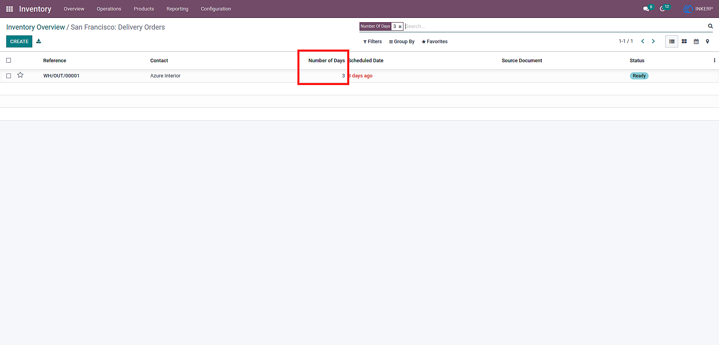The width and height of the screenshot is (719, 345).
Task: Tick the WH/OUT/00001 row checkbox
Action: click(9, 76)
